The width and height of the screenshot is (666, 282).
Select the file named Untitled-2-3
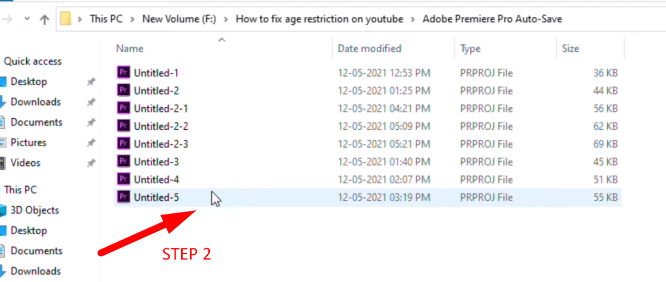(x=161, y=144)
